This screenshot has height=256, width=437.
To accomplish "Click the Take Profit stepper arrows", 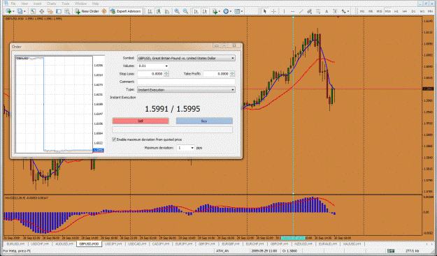I will pos(232,74).
